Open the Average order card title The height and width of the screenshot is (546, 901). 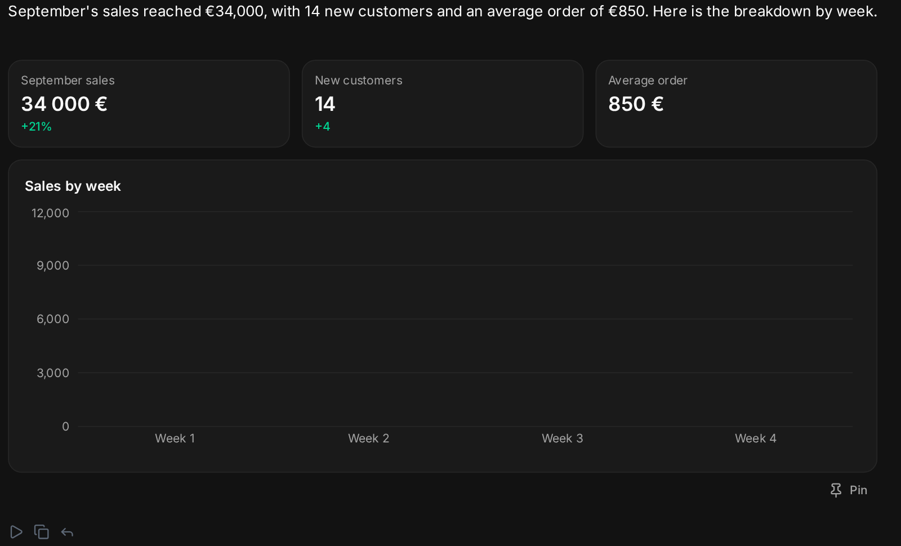(x=648, y=80)
